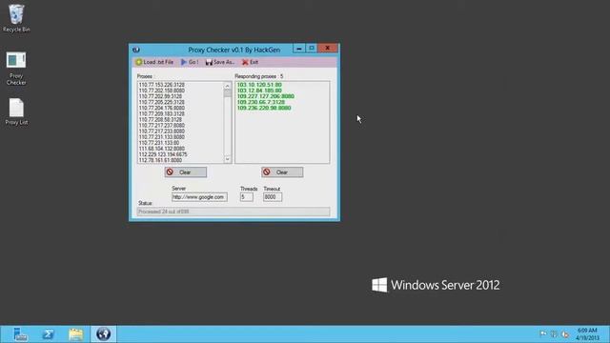Select responding proxy 103.10.120.51:80
The width and height of the screenshot is (610, 343).
coord(259,85)
